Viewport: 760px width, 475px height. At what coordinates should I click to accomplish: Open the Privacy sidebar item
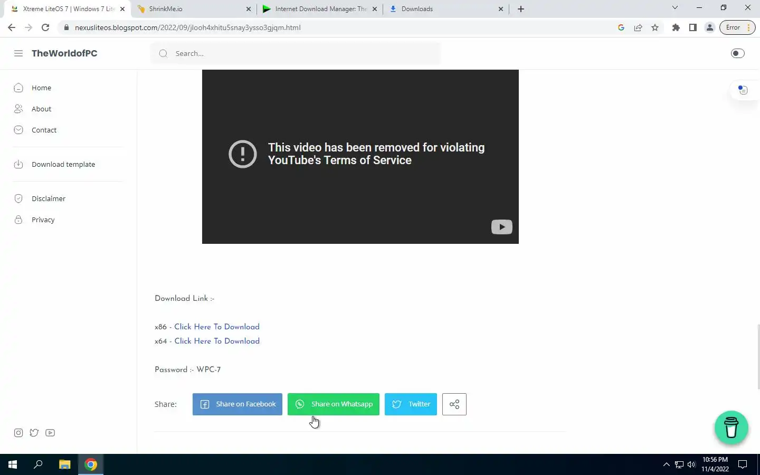click(43, 220)
